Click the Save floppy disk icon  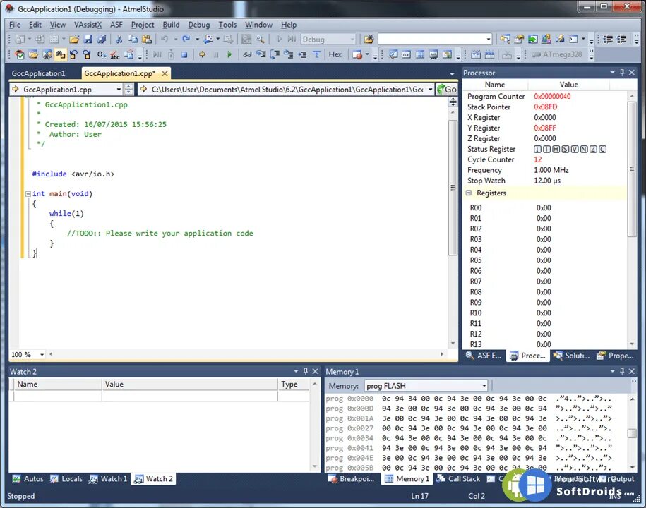(x=88, y=39)
